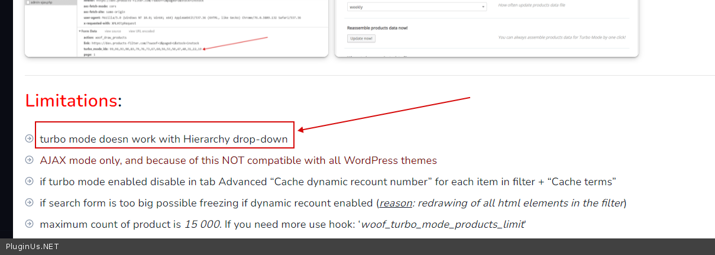Image resolution: width=715 pixels, height=255 pixels.
Task: Click bullet icon beside search form freezing item
Action: click(30, 202)
